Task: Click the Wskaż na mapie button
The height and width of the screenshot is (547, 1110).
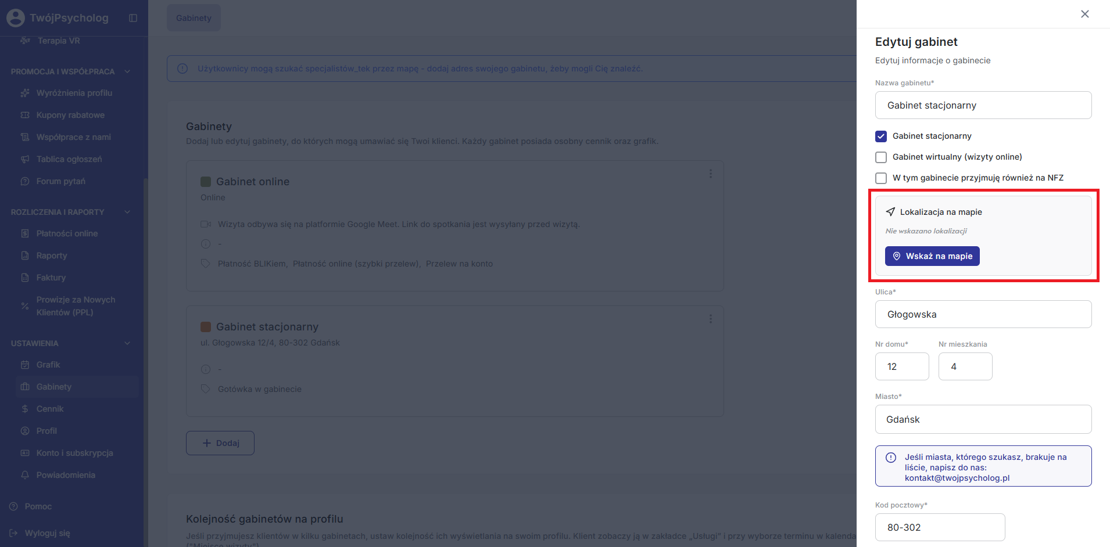Action: (932, 256)
